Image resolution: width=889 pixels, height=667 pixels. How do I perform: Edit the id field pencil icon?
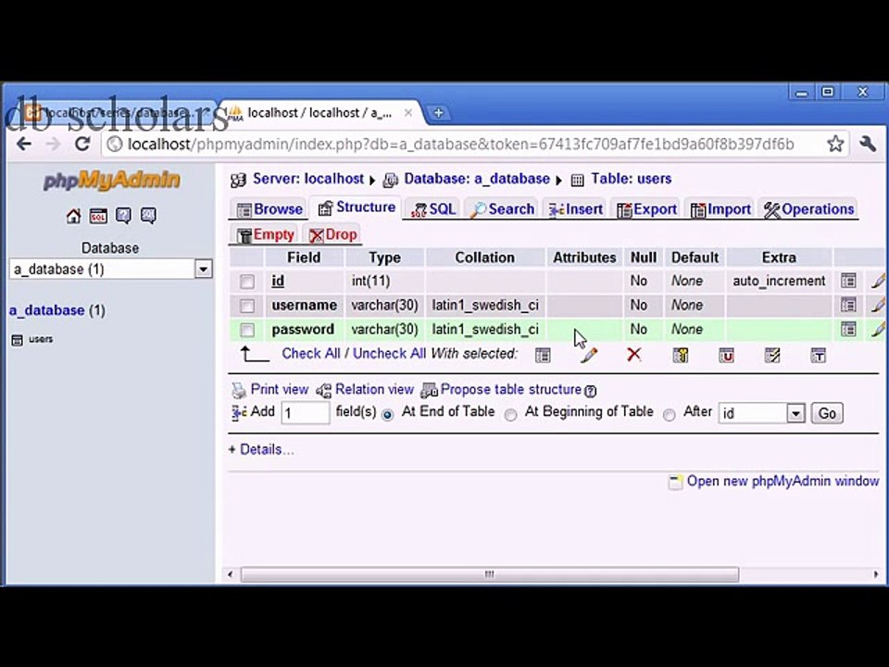(880, 281)
